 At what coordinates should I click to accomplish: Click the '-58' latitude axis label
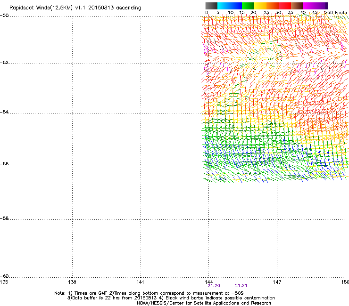4,218
